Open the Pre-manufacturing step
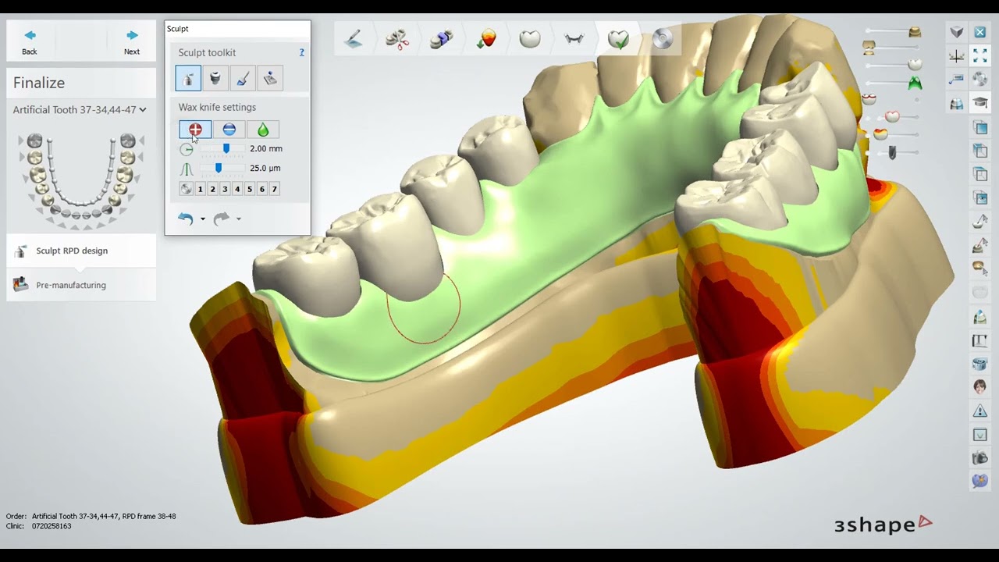Image resolution: width=999 pixels, height=562 pixels. [x=81, y=285]
